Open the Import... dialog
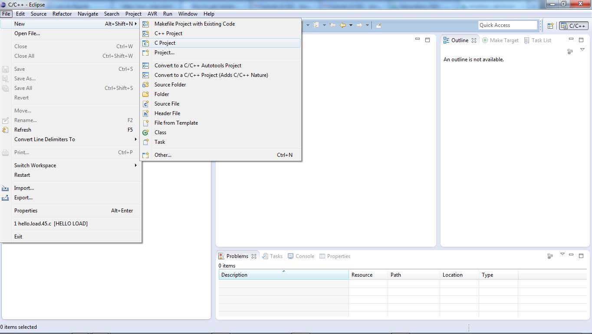 (70, 188)
